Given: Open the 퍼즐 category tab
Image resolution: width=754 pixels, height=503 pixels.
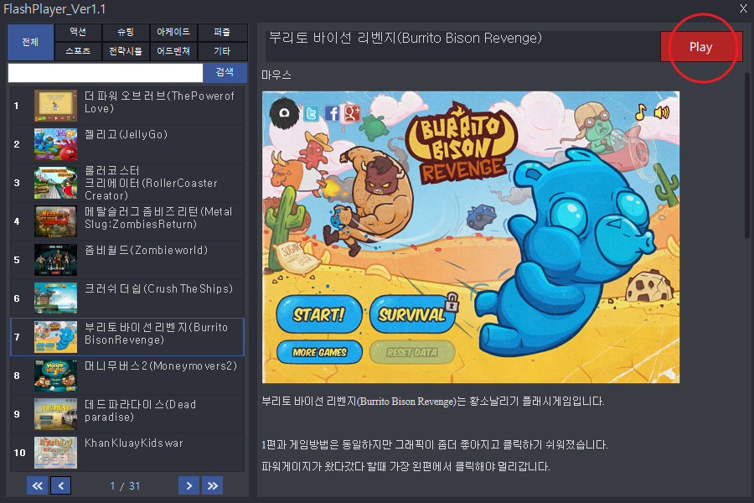Looking at the screenshot, I should (x=222, y=32).
